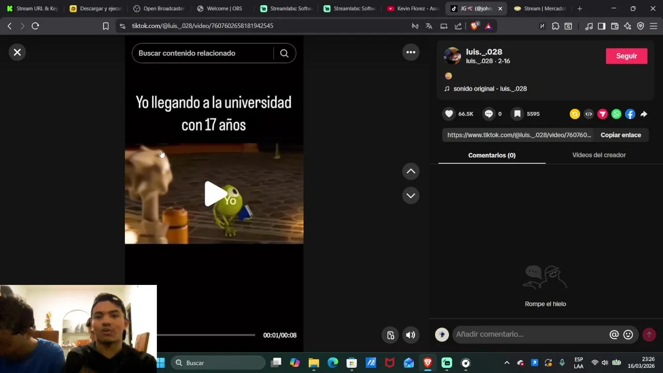Close the TikTok video viewer
The height and width of the screenshot is (373, 663).
tap(17, 52)
